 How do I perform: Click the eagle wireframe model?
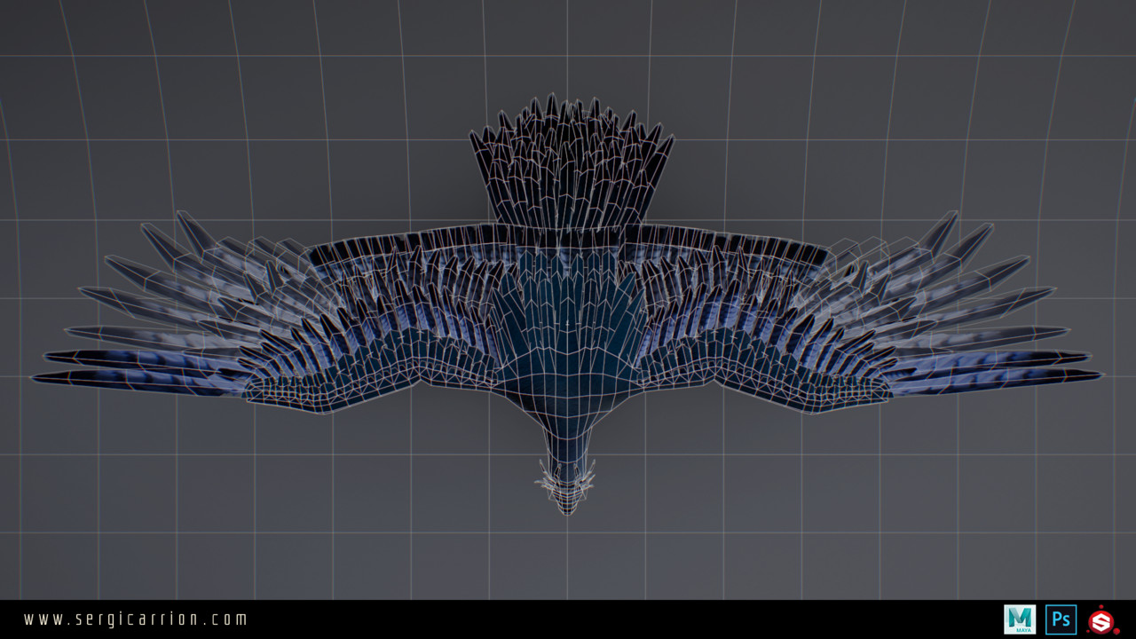coord(567,304)
